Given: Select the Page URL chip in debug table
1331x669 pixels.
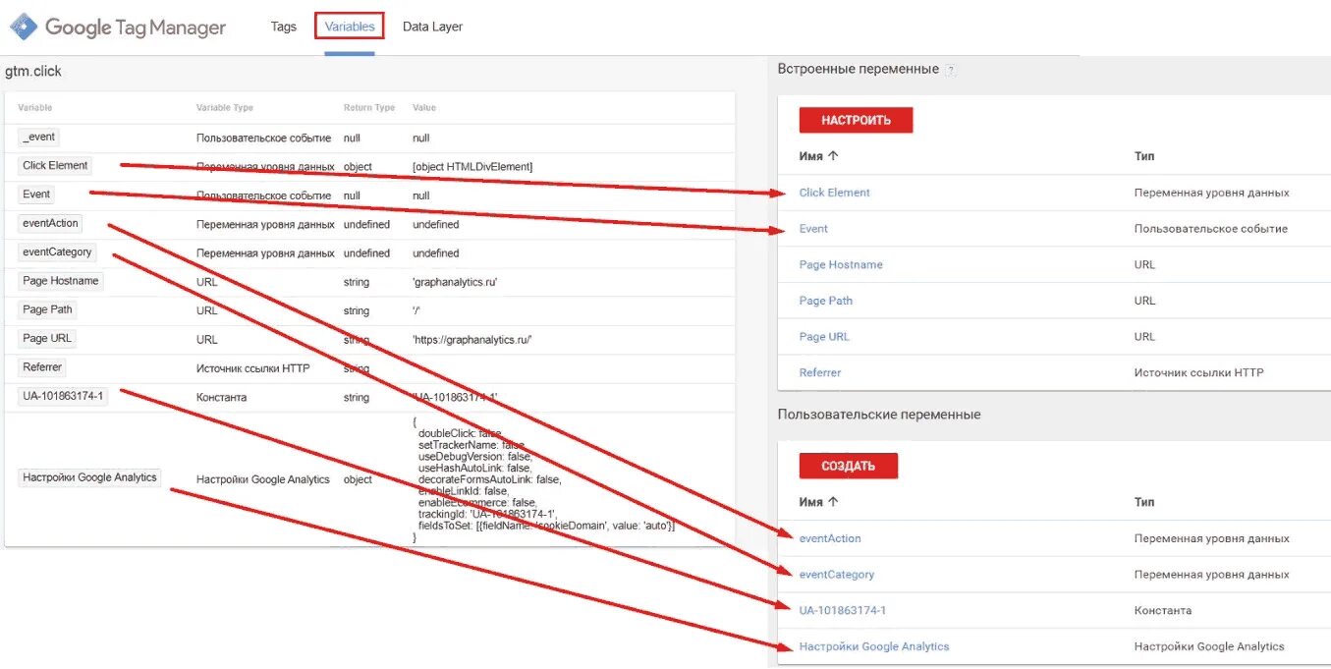Looking at the screenshot, I should (47, 338).
